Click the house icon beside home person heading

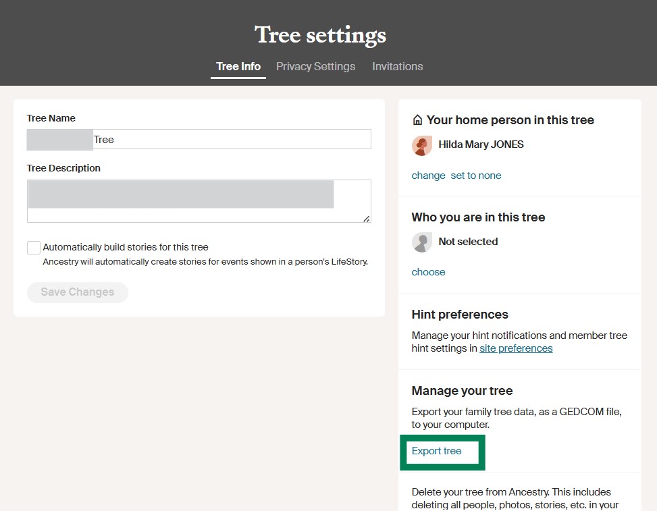click(417, 120)
